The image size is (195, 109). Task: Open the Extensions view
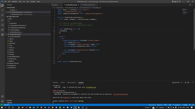(2, 30)
